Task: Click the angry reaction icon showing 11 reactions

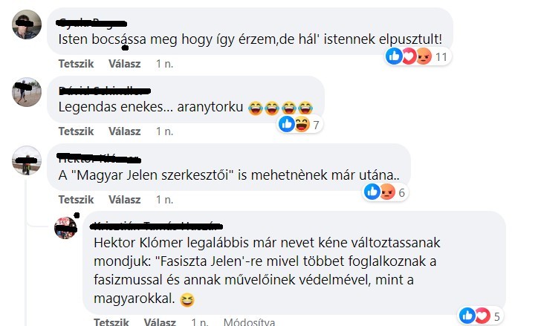Action: 424,56
